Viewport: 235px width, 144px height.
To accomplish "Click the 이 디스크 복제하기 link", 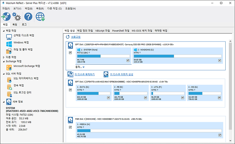I will click(x=85, y=74).
